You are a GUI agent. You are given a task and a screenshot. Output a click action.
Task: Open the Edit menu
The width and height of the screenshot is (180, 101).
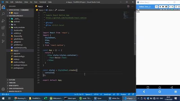click(x=12, y=2)
